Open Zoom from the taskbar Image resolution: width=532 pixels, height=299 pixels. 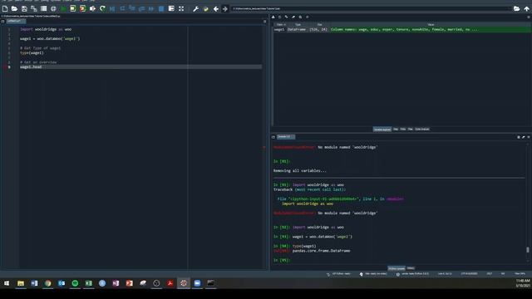click(x=197, y=283)
